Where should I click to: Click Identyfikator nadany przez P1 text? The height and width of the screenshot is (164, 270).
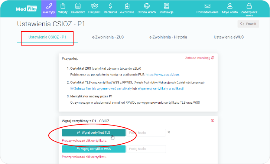[x=91, y=96]
